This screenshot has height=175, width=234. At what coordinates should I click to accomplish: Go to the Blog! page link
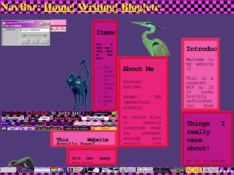(x=133, y=7)
